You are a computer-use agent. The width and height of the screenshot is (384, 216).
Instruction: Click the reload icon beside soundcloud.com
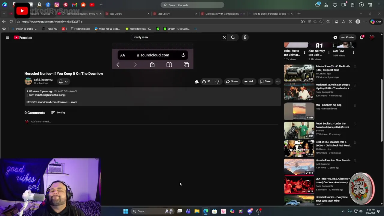(183, 55)
